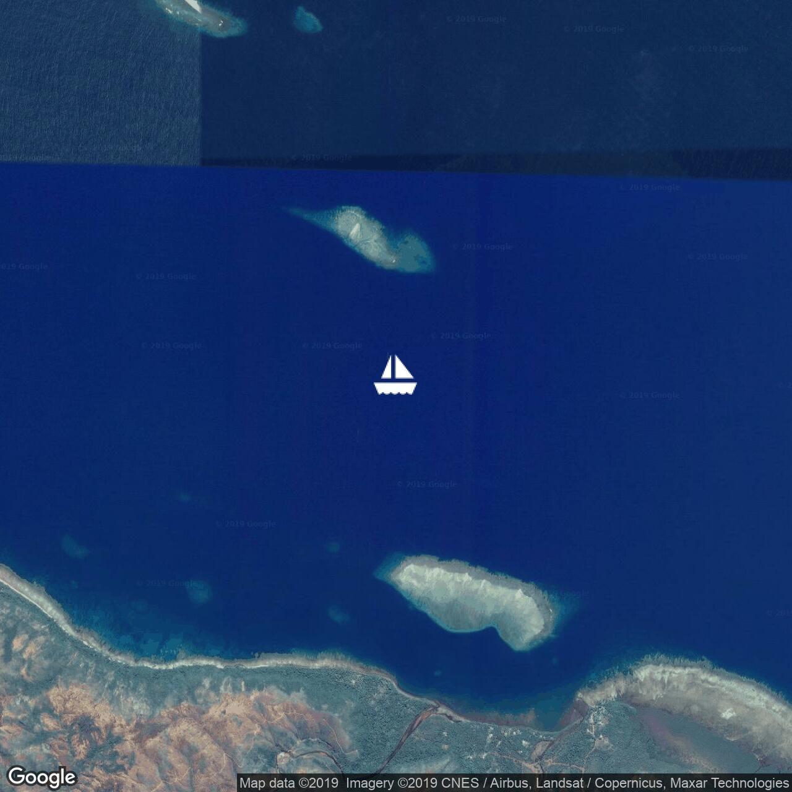
Task: Click the tiny reef beside the top-left island
Action: tap(308, 20)
